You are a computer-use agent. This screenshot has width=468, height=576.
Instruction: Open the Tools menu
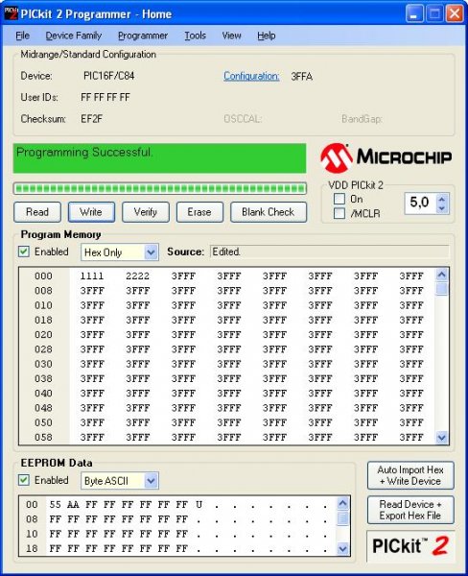coord(195,36)
